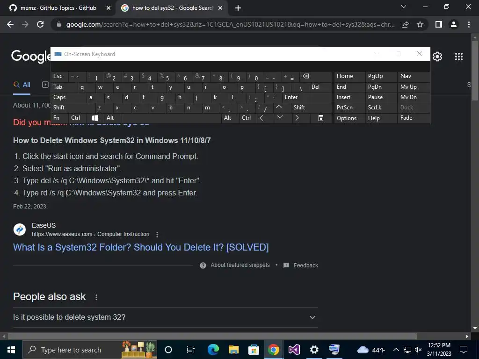479x359 pixels.
Task: Click the muted volume tray icon
Action: tap(418, 350)
